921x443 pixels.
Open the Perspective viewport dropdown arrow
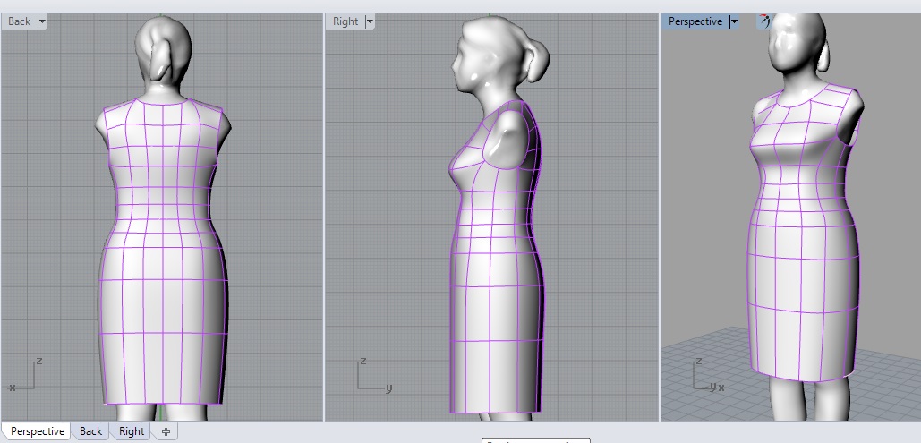coord(734,21)
